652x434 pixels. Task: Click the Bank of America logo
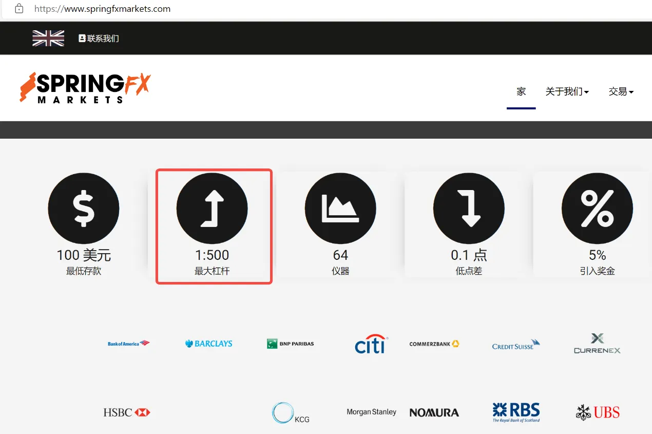pos(129,344)
